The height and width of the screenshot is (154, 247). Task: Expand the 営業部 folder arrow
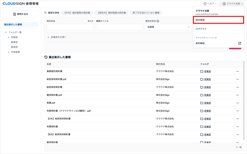[x=8, y=37]
